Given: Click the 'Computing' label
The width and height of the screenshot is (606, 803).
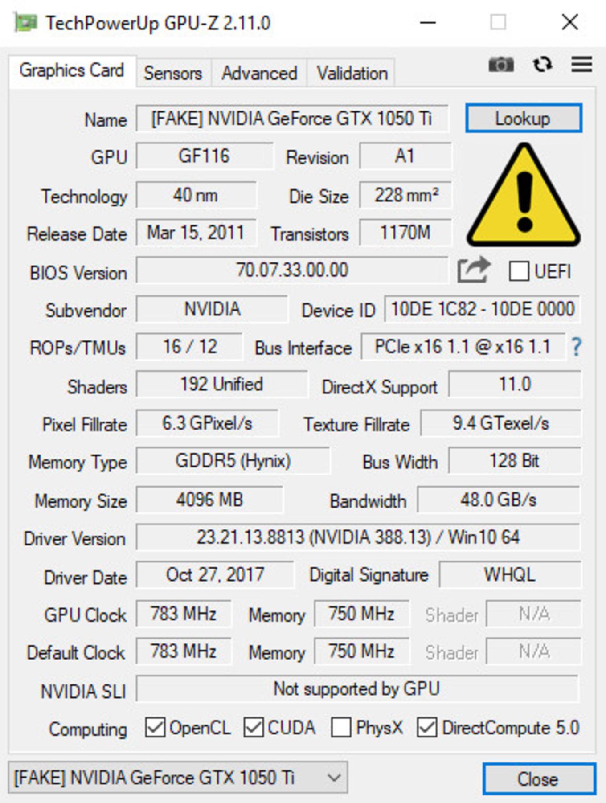Looking at the screenshot, I should [x=88, y=729].
